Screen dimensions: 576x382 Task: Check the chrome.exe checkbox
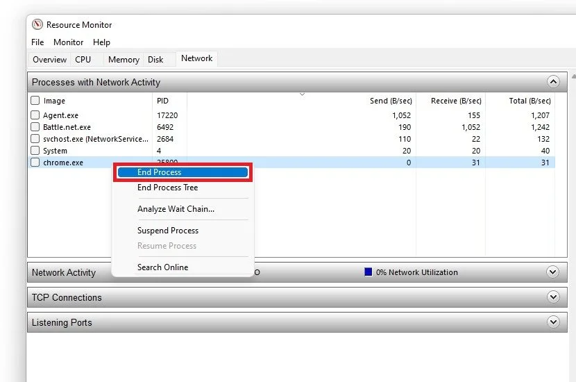[x=35, y=162]
